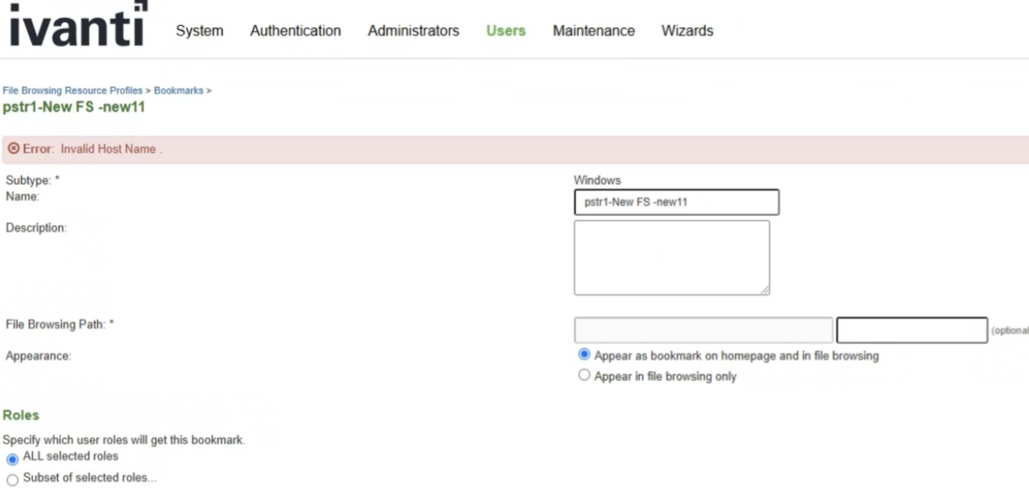Viewport: 1029px width, 495px height.
Task: Open the Users menu
Action: pyautogui.click(x=505, y=30)
